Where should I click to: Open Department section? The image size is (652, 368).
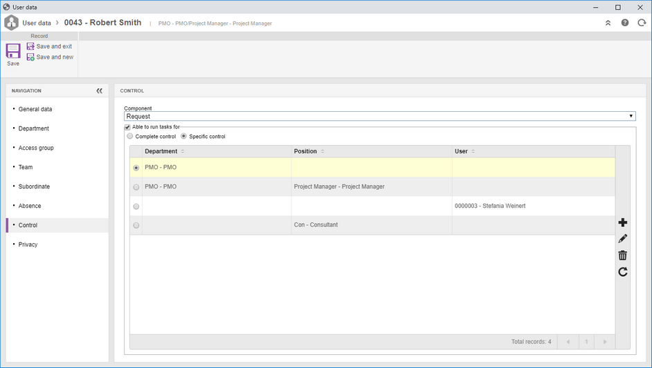(34, 128)
